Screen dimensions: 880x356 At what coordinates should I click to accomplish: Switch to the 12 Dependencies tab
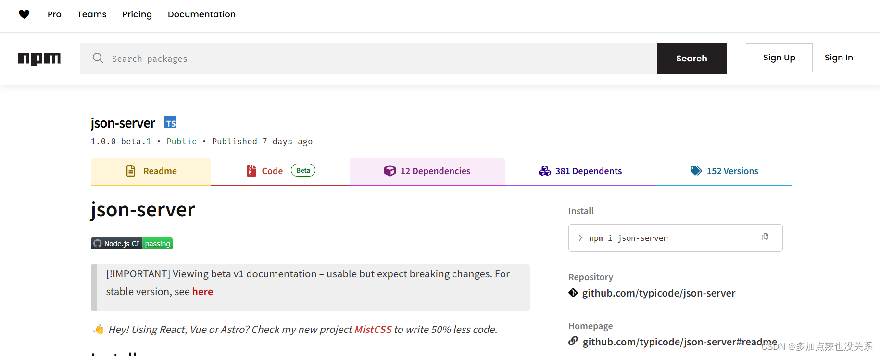[427, 171]
